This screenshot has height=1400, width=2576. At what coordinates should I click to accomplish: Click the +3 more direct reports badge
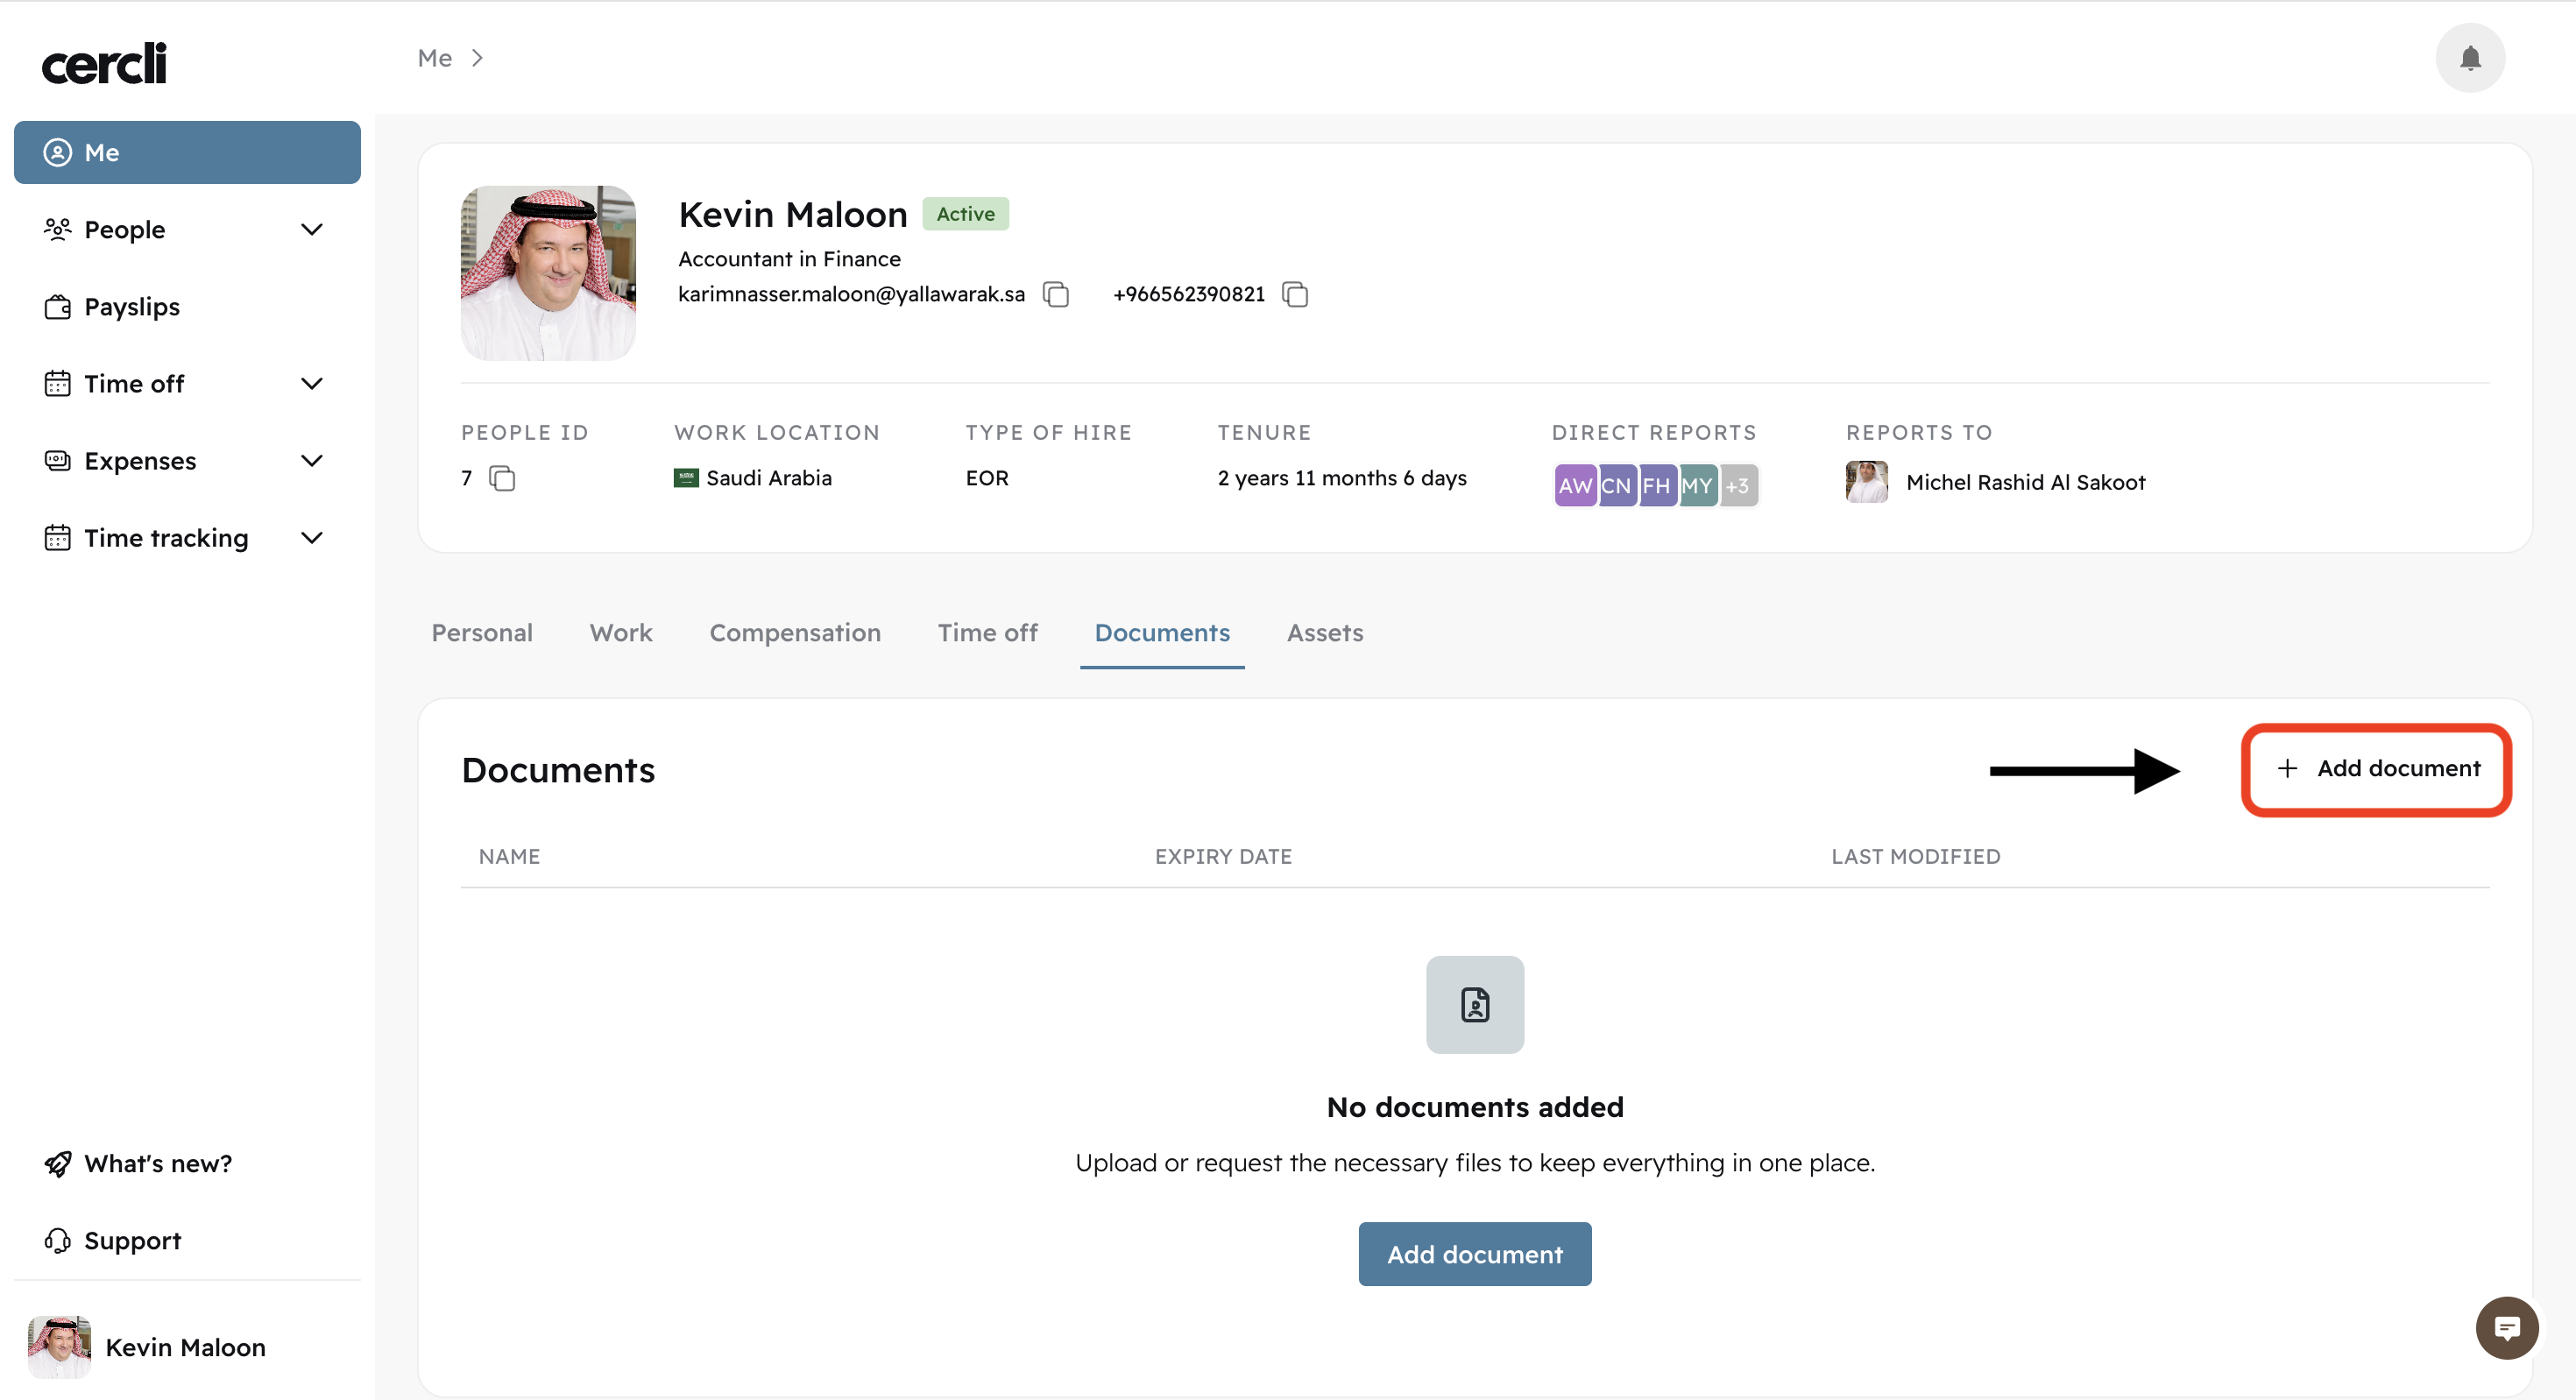[x=1738, y=486]
